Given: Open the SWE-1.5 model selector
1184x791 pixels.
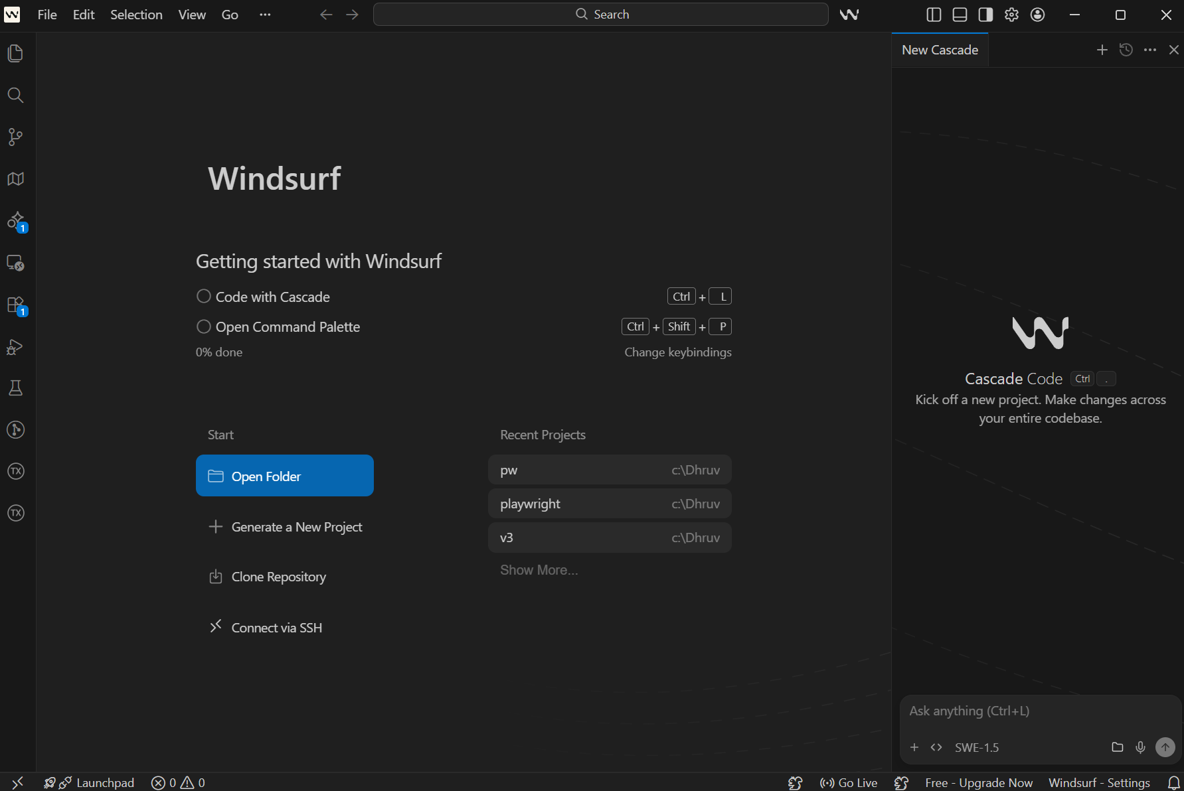Looking at the screenshot, I should (x=976, y=747).
